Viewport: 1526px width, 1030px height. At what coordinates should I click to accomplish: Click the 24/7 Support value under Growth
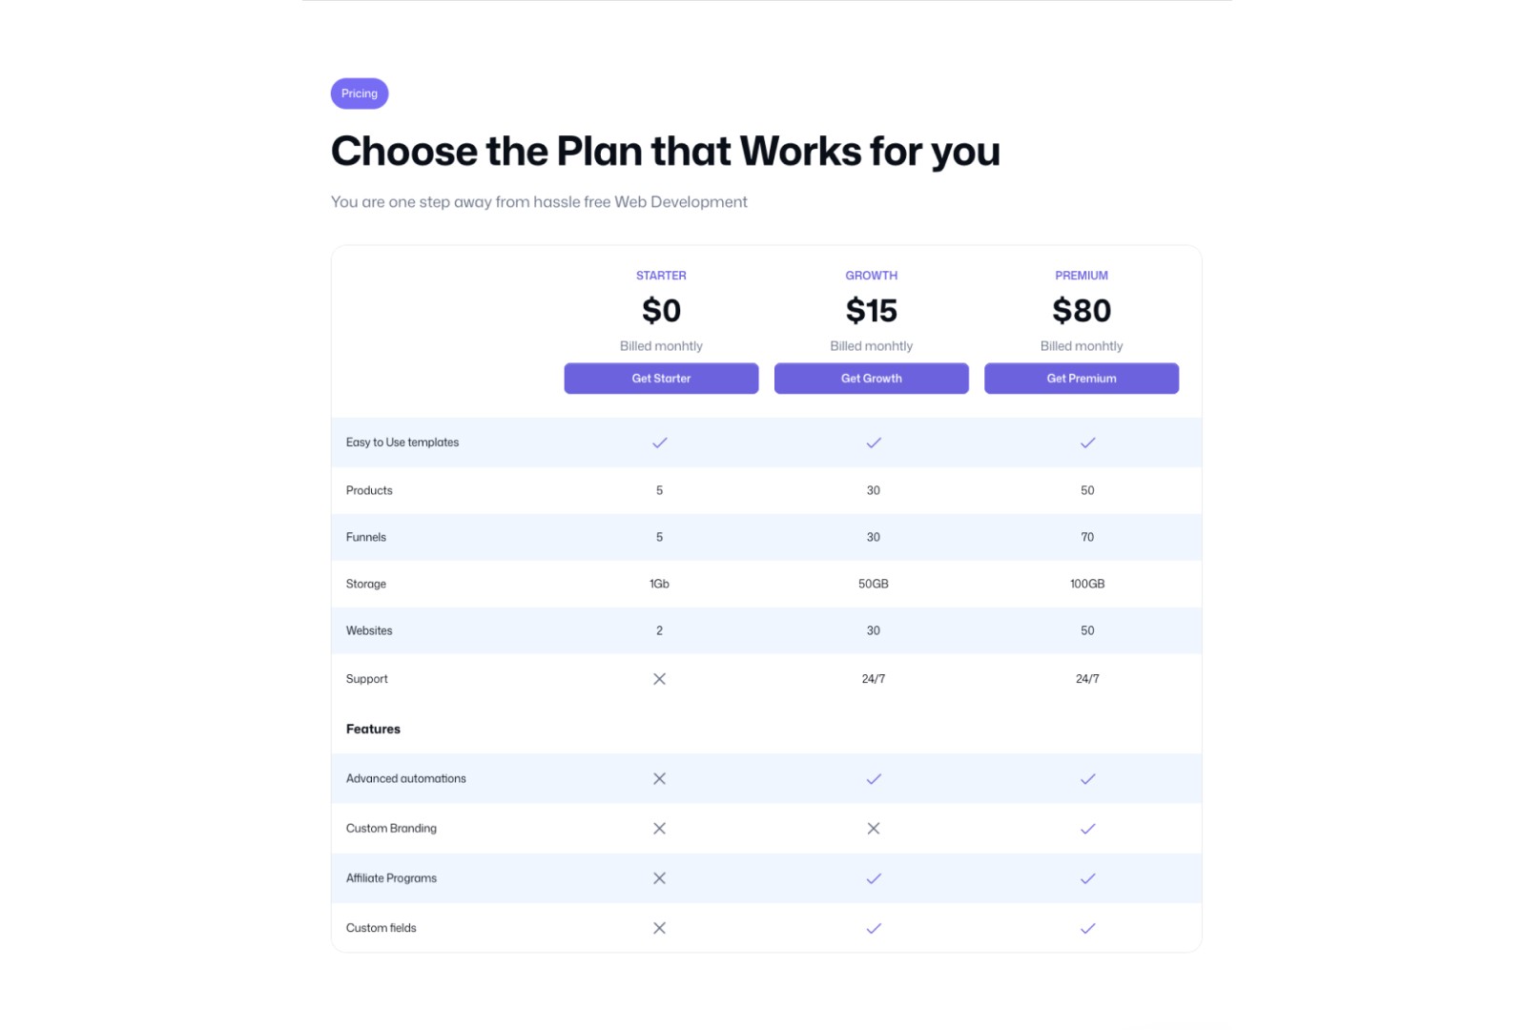(874, 679)
